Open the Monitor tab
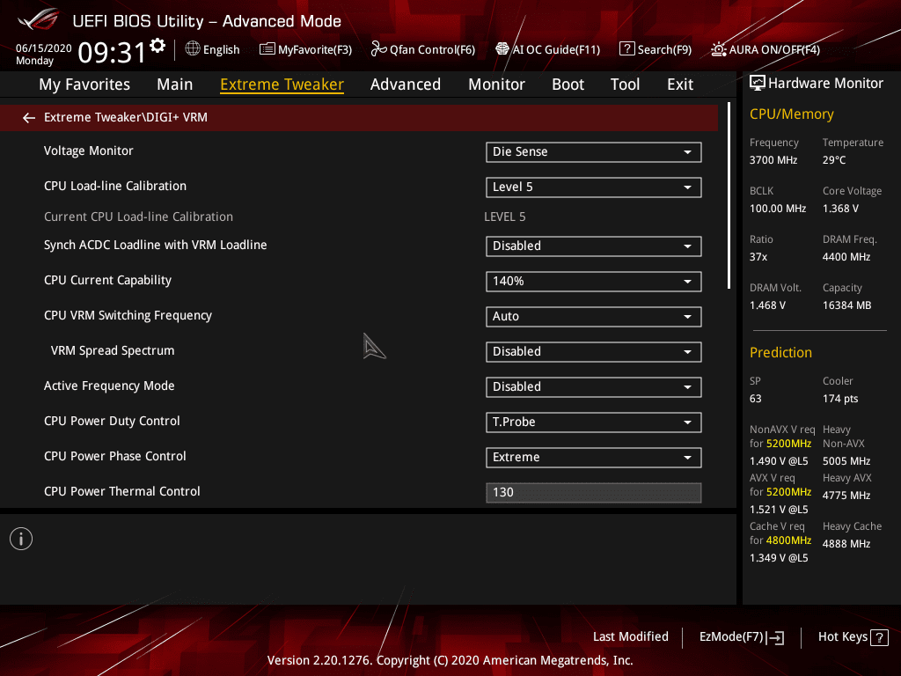The image size is (901, 676). [x=496, y=84]
